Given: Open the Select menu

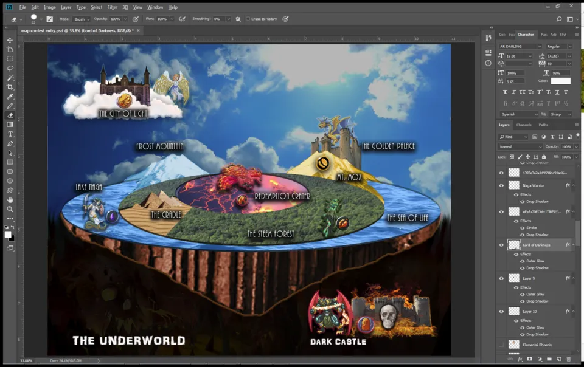Looking at the screenshot, I should click(x=97, y=7).
